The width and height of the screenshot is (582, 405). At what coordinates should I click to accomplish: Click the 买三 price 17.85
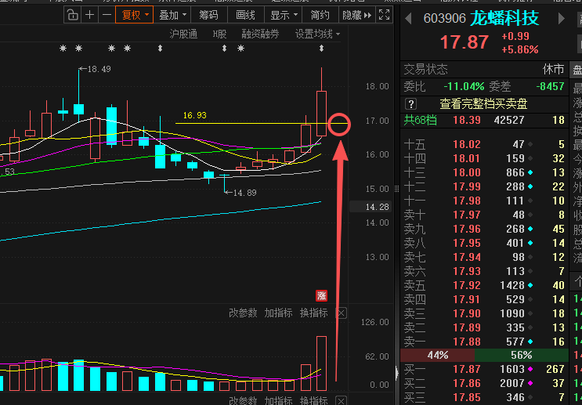click(467, 397)
